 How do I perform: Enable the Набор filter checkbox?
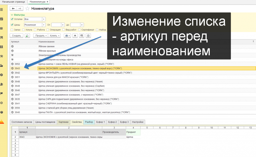click(x=97, y=30)
